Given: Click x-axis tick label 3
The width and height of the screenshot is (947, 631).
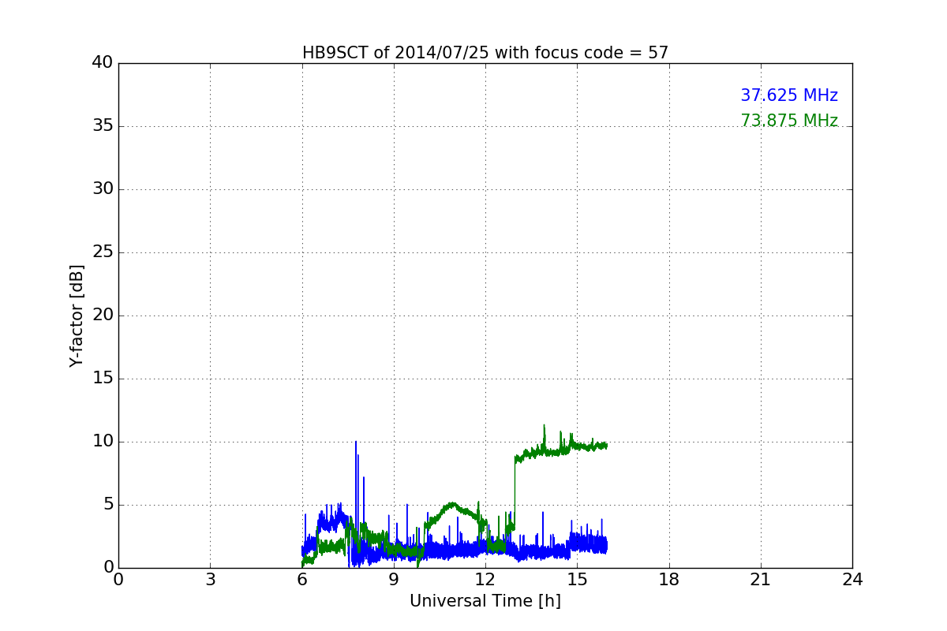Looking at the screenshot, I should coord(210,580).
